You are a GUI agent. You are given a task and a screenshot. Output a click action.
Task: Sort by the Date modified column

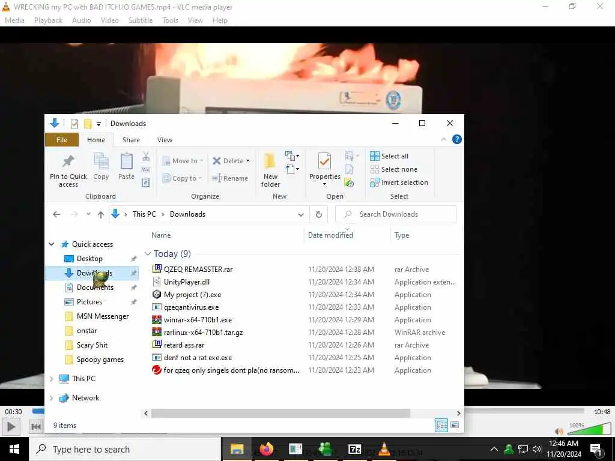click(x=330, y=235)
